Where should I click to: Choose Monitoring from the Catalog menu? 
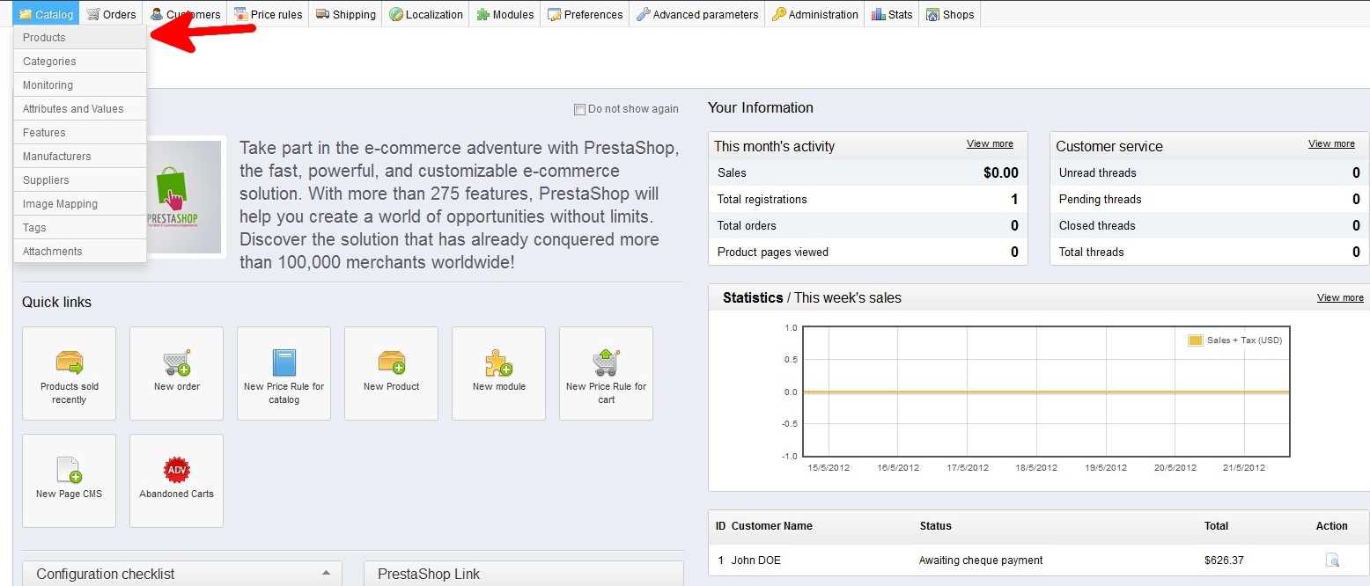[x=80, y=85]
